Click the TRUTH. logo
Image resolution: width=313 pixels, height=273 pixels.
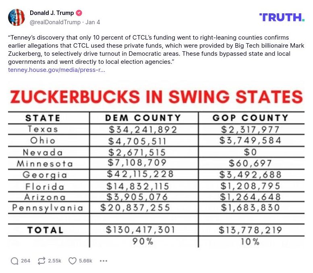[x=282, y=17]
